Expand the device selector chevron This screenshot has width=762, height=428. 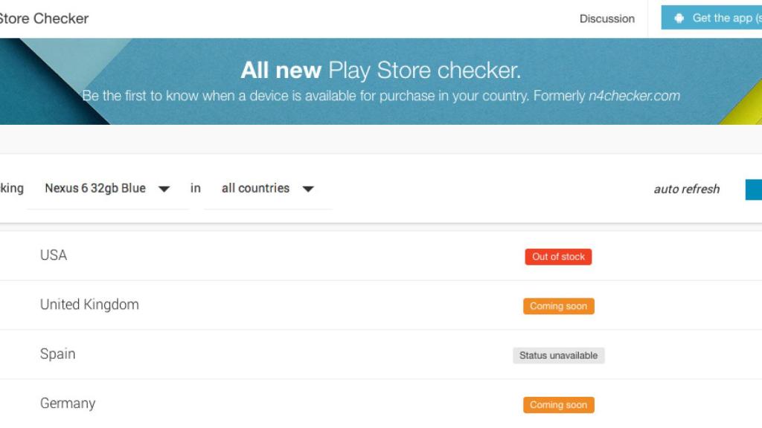click(164, 189)
